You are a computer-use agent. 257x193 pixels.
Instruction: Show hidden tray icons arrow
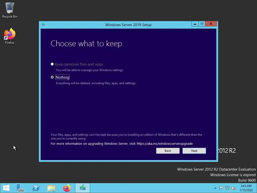point(215,188)
